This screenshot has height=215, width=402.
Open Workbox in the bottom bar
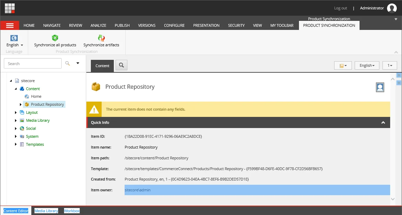click(72, 211)
